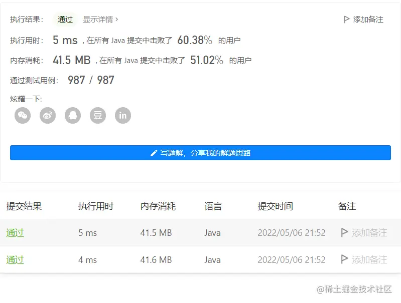
Task: Select the 4 ms table cell
Action: click(87, 260)
